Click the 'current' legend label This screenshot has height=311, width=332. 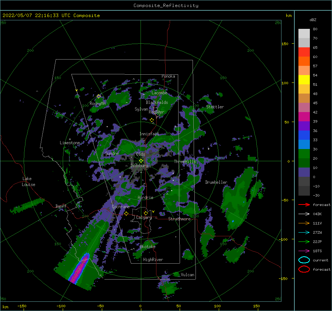pos(321,260)
